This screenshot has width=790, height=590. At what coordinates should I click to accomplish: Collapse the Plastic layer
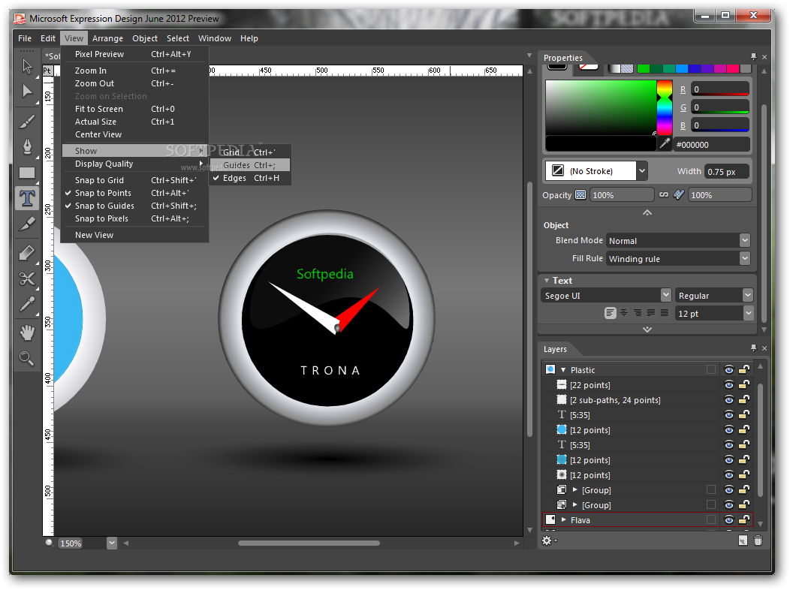[563, 370]
